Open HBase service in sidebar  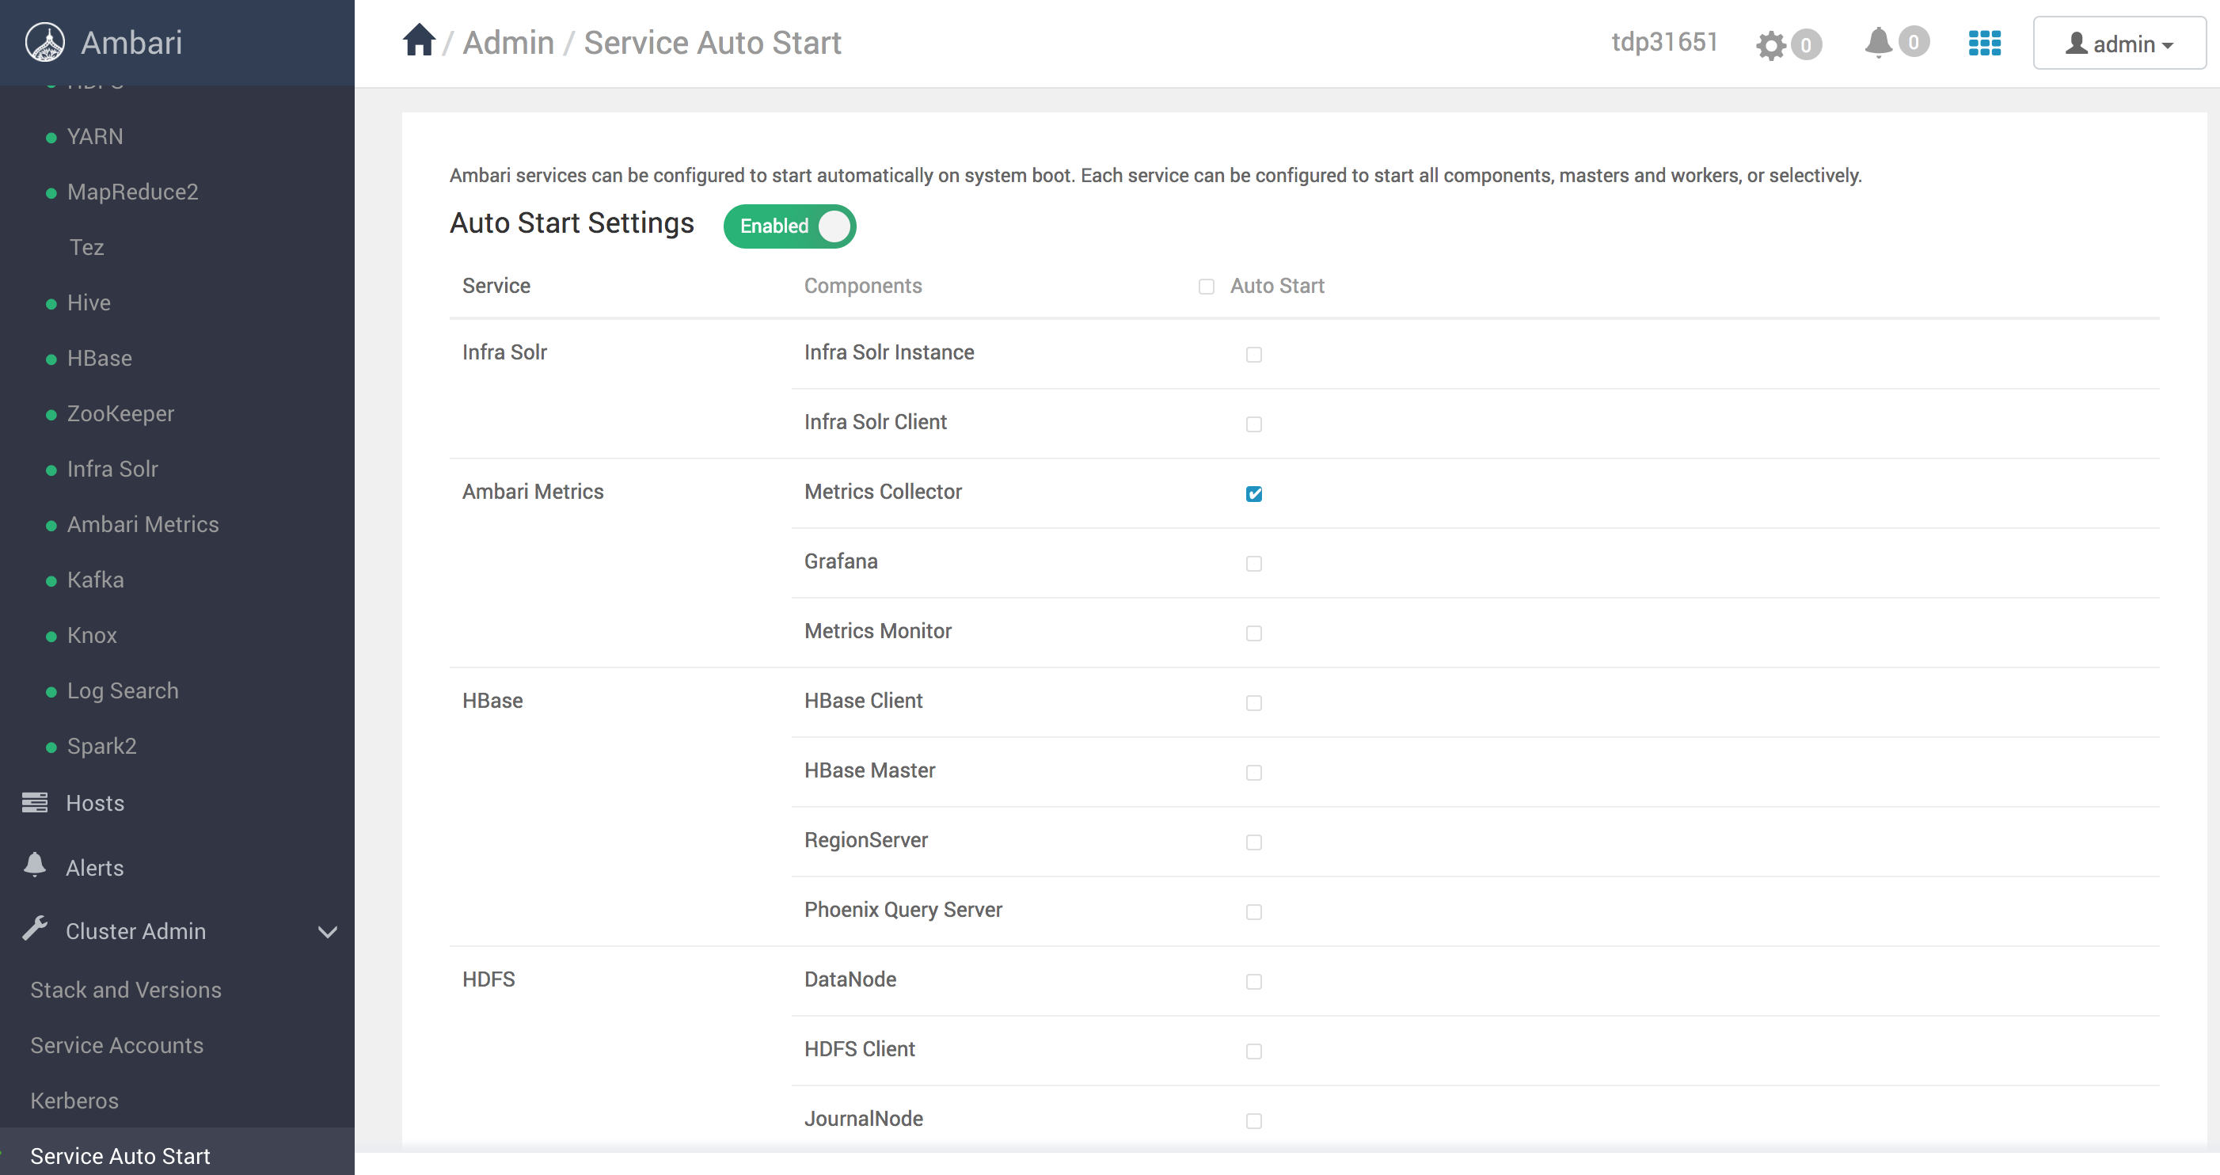pos(99,359)
